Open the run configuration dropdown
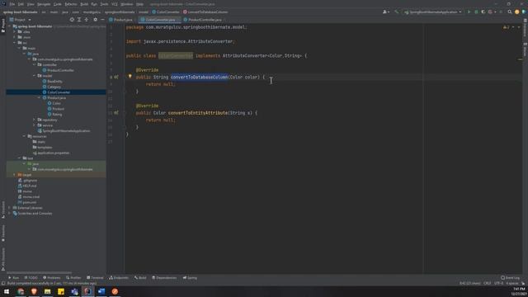This screenshot has width=528, height=297. tap(433, 12)
